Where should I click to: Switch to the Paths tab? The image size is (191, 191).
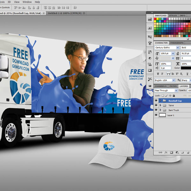[x=173, y=86]
